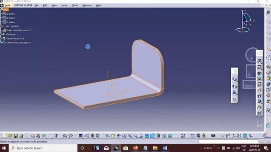
Task: Click the Fit All In icon
Action: tap(113, 136)
